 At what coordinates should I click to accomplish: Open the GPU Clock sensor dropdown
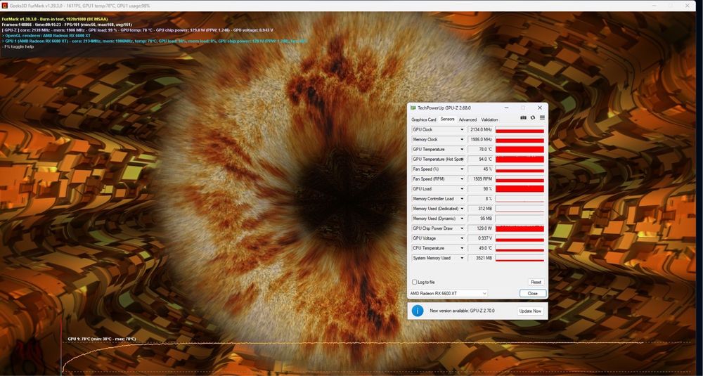click(x=462, y=129)
